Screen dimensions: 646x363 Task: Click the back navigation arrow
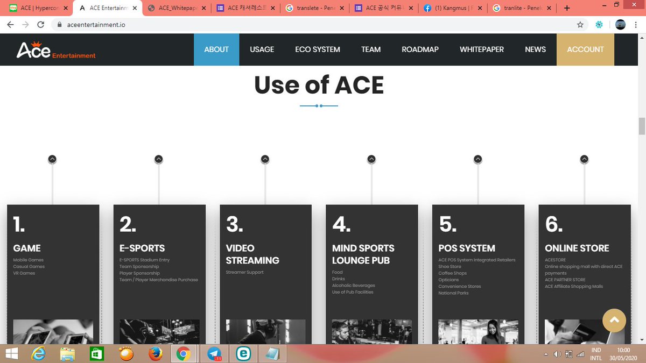coord(11,25)
